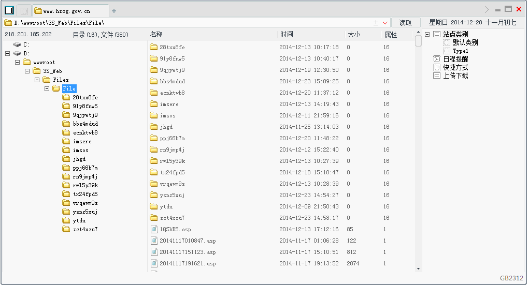Click folder icon of ytdu in file list

(154, 206)
